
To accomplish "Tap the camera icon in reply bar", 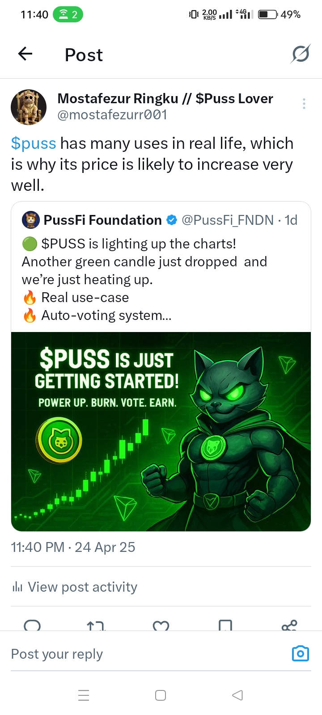I will (x=301, y=654).
